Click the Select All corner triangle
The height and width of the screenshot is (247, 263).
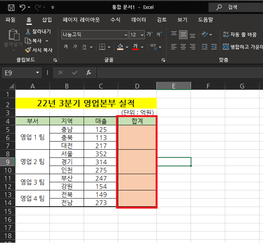click(x=11, y=86)
